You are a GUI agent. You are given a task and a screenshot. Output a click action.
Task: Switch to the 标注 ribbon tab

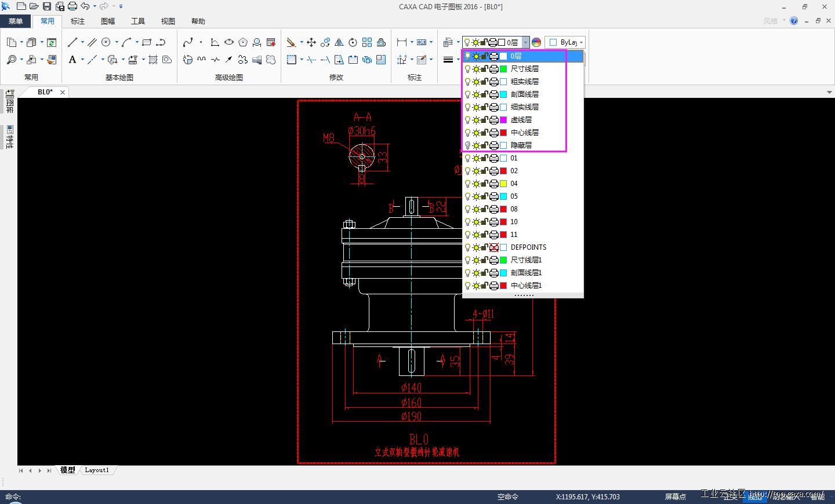77,21
